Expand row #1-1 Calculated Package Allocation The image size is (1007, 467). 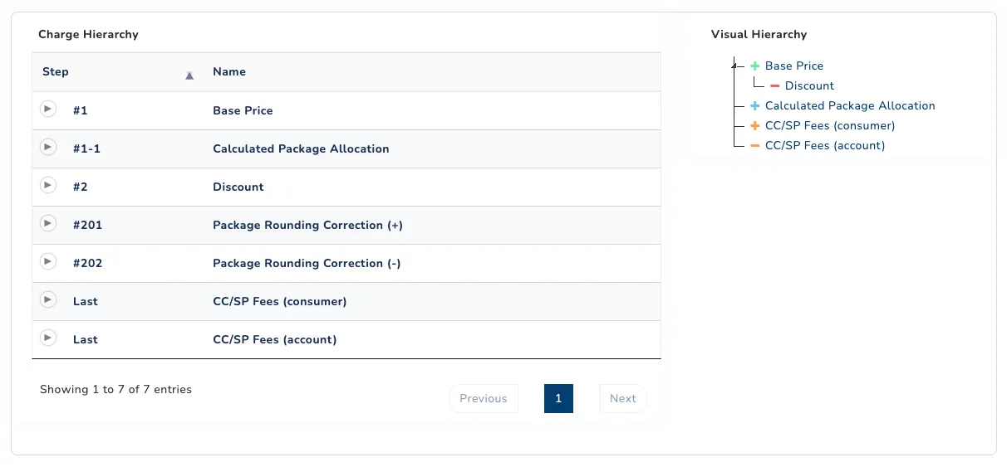click(48, 147)
